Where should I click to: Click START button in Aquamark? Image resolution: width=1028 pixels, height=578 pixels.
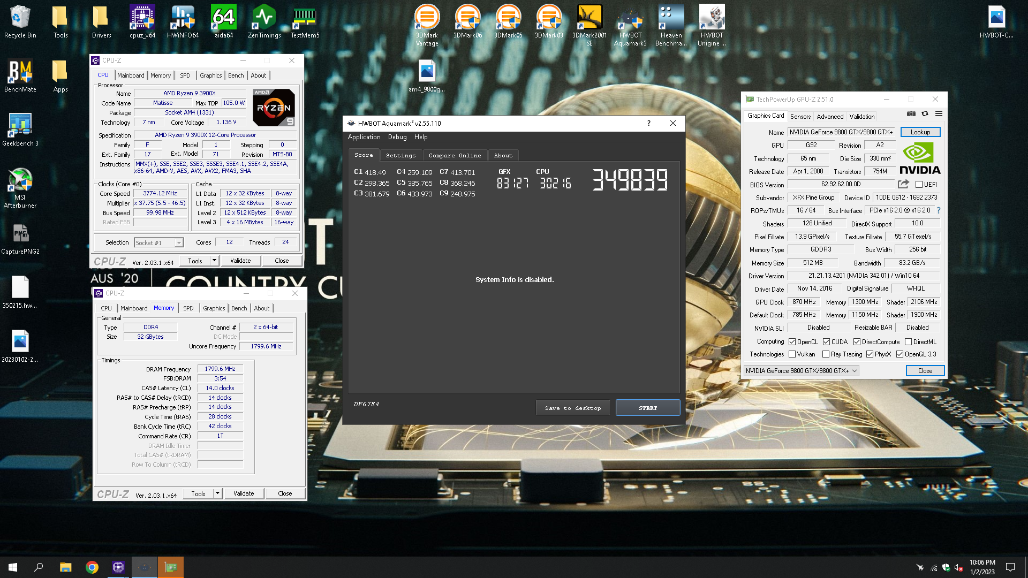coord(648,408)
